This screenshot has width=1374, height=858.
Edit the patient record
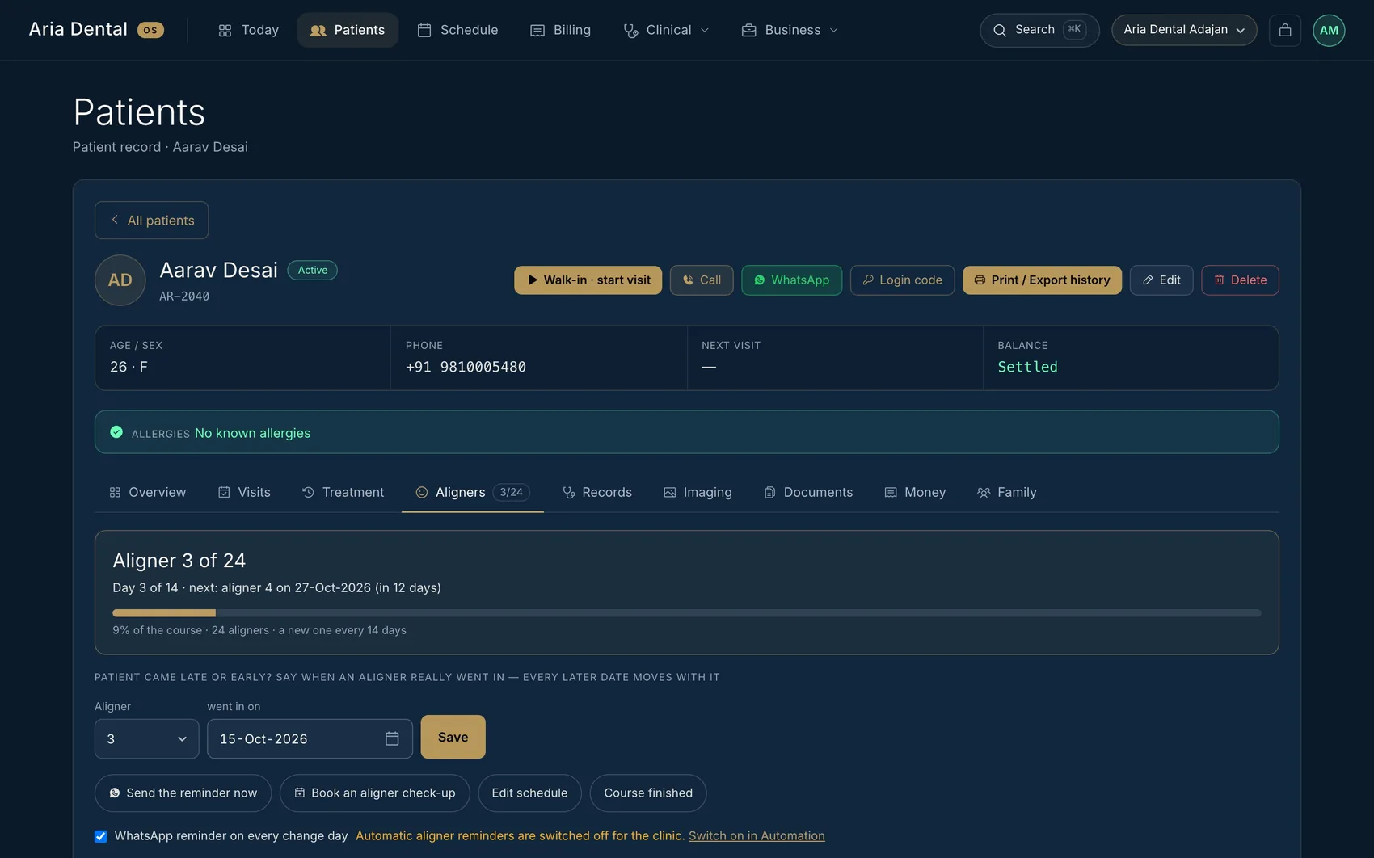pyautogui.click(x=1161, y=280)
